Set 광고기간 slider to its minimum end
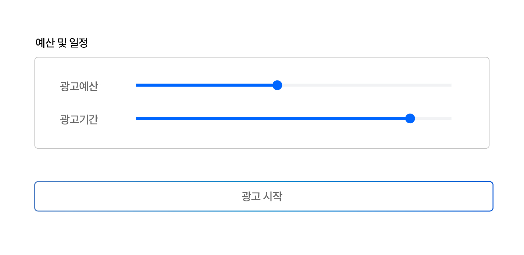Screen dimensions: 524x255 [137, 119]
